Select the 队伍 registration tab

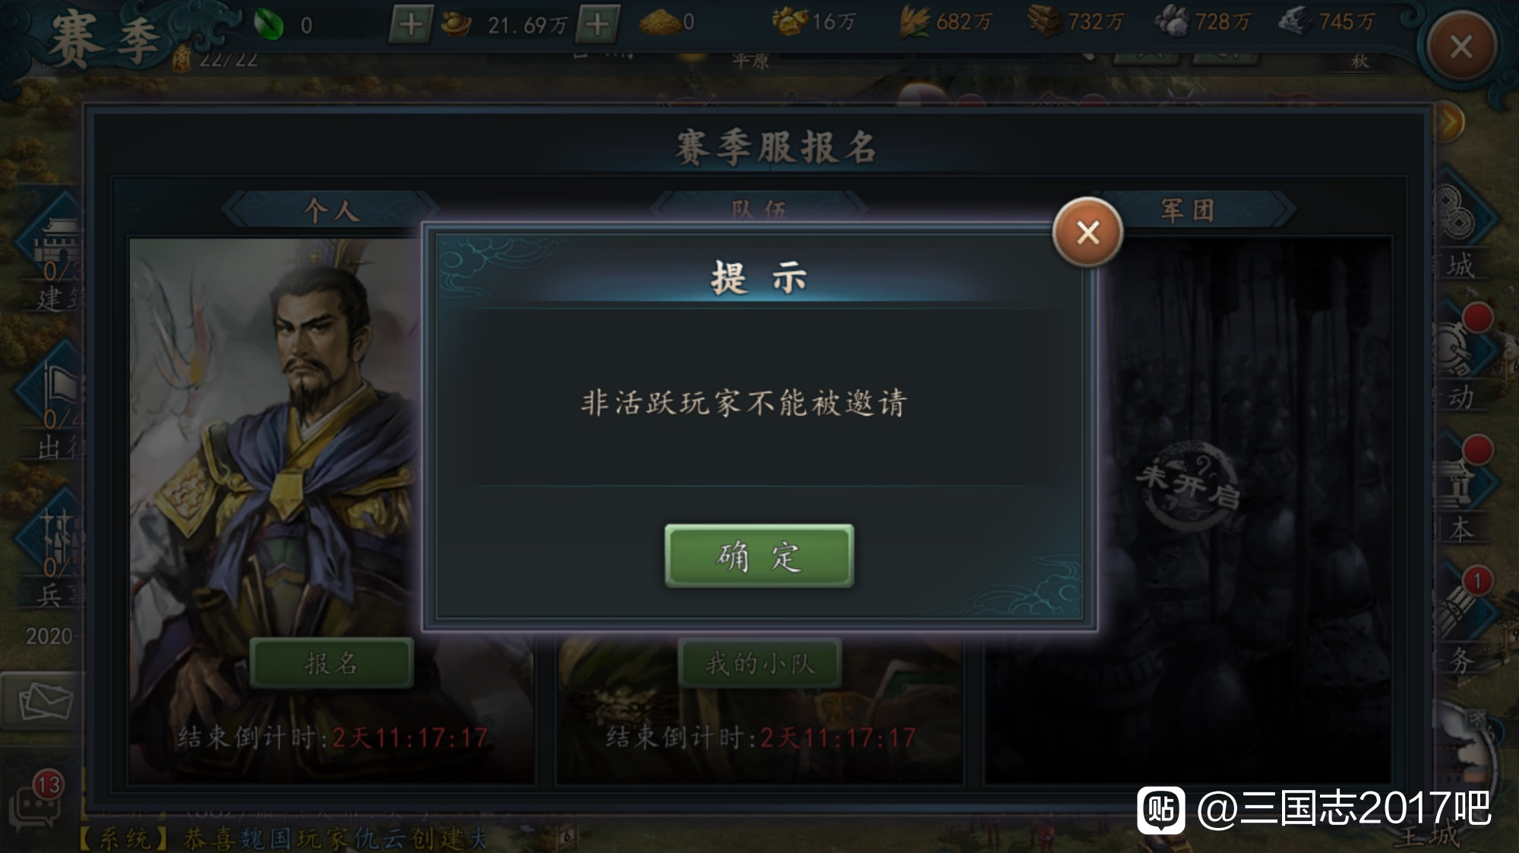click(x=759, y=207)
